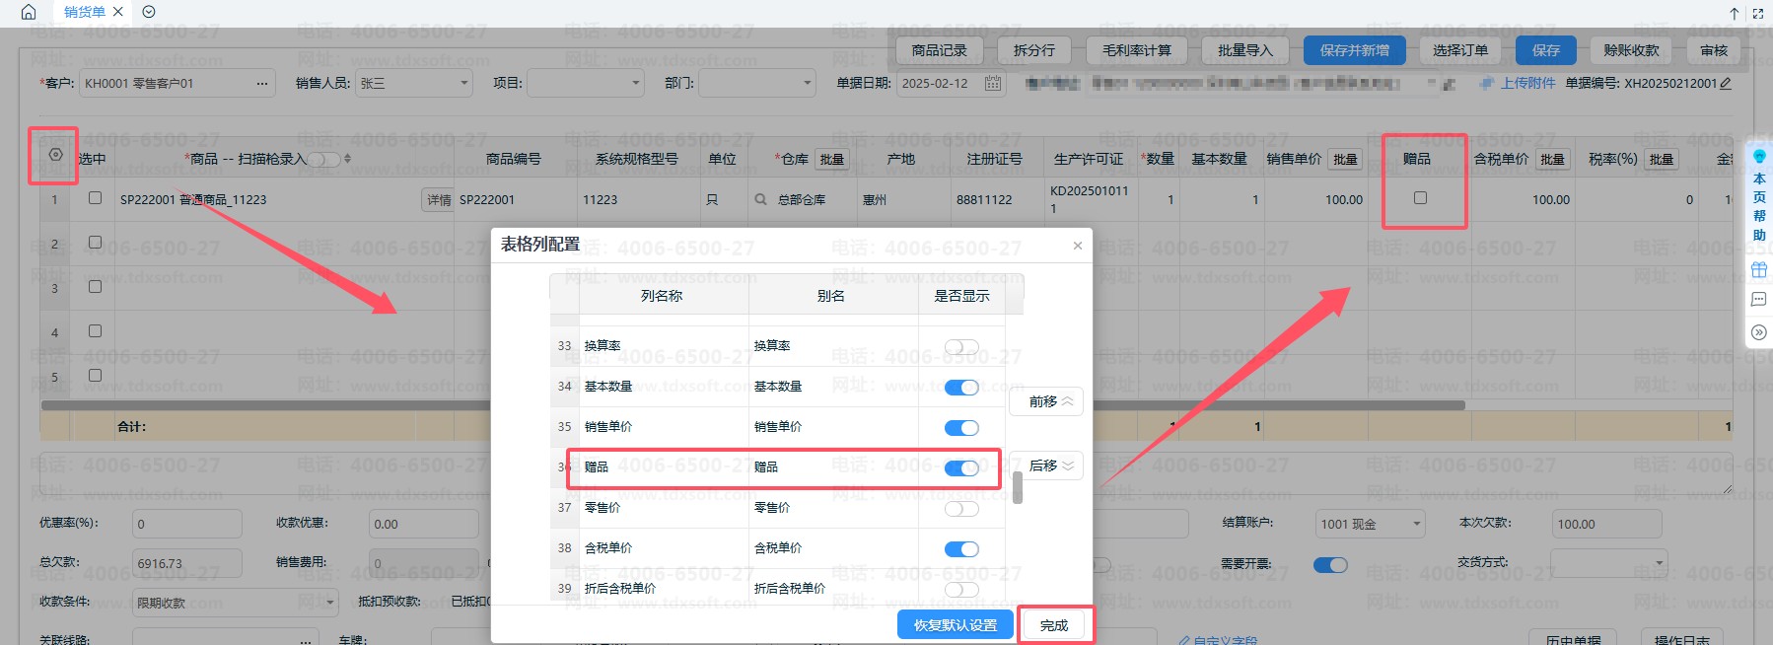Open the 结算账户 dropdown
1773x645 pixels.
coord(1416,524)
